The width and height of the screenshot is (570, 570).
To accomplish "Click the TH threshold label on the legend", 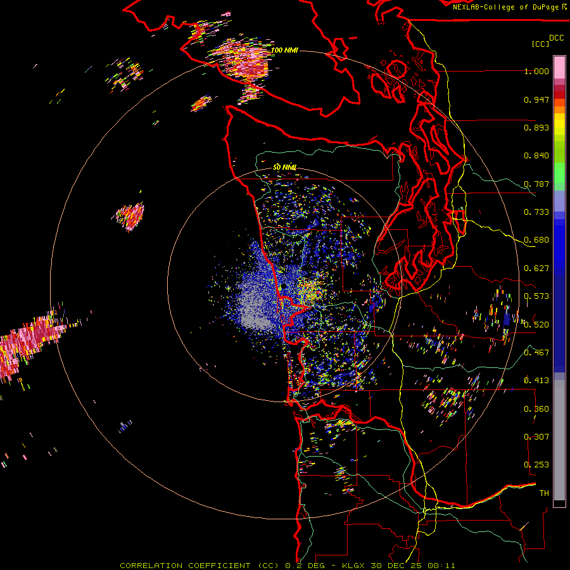I will (x=544, y=493).
